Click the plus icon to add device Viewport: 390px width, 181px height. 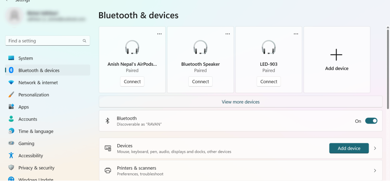(336, 55)
